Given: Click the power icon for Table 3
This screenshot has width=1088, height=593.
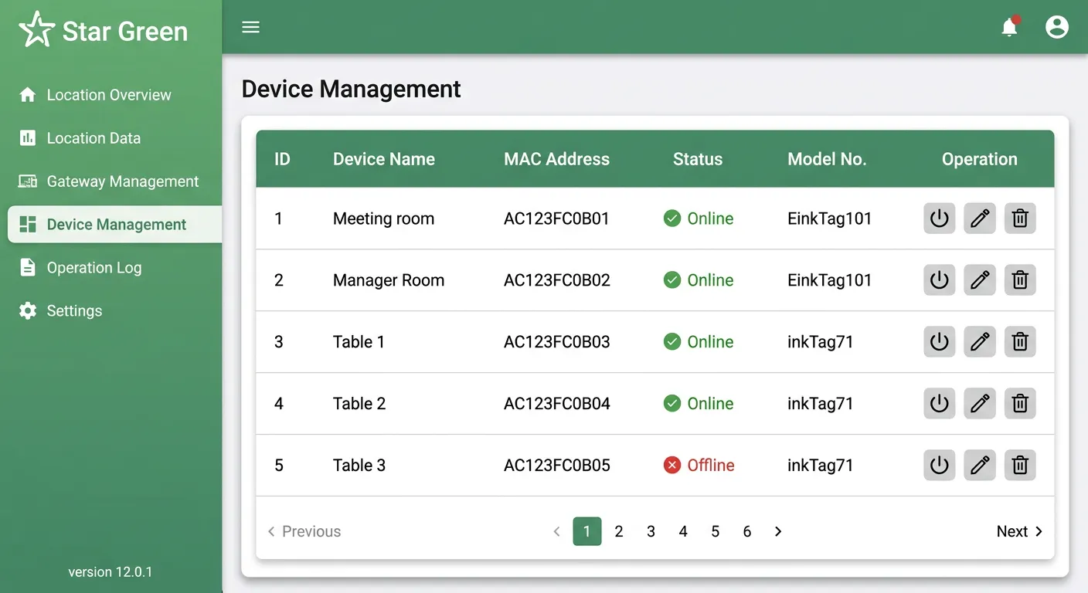Looking at the screenshot, I should [939, 465].
